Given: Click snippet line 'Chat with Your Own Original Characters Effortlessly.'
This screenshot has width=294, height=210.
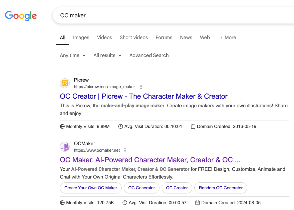Looking at the screenshot, I should point(117,177).
